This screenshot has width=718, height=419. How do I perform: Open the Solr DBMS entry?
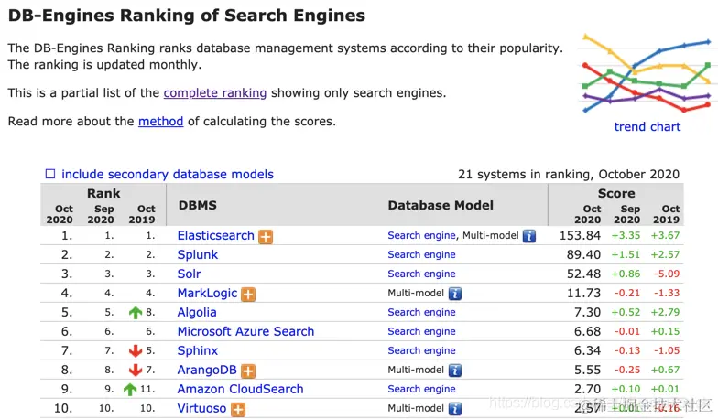point(190,274)
